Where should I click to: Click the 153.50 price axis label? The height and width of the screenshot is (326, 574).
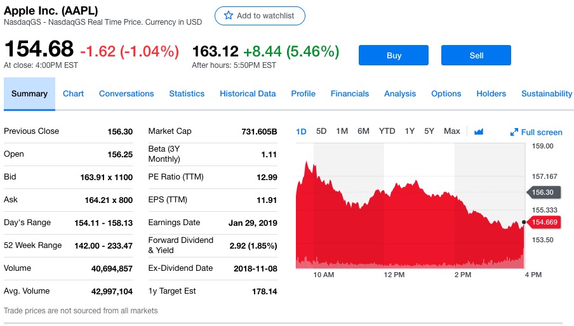(x=542, y=240)
